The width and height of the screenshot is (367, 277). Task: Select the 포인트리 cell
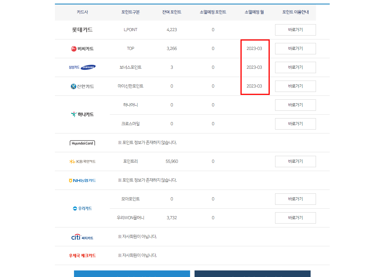pos(130,161)
